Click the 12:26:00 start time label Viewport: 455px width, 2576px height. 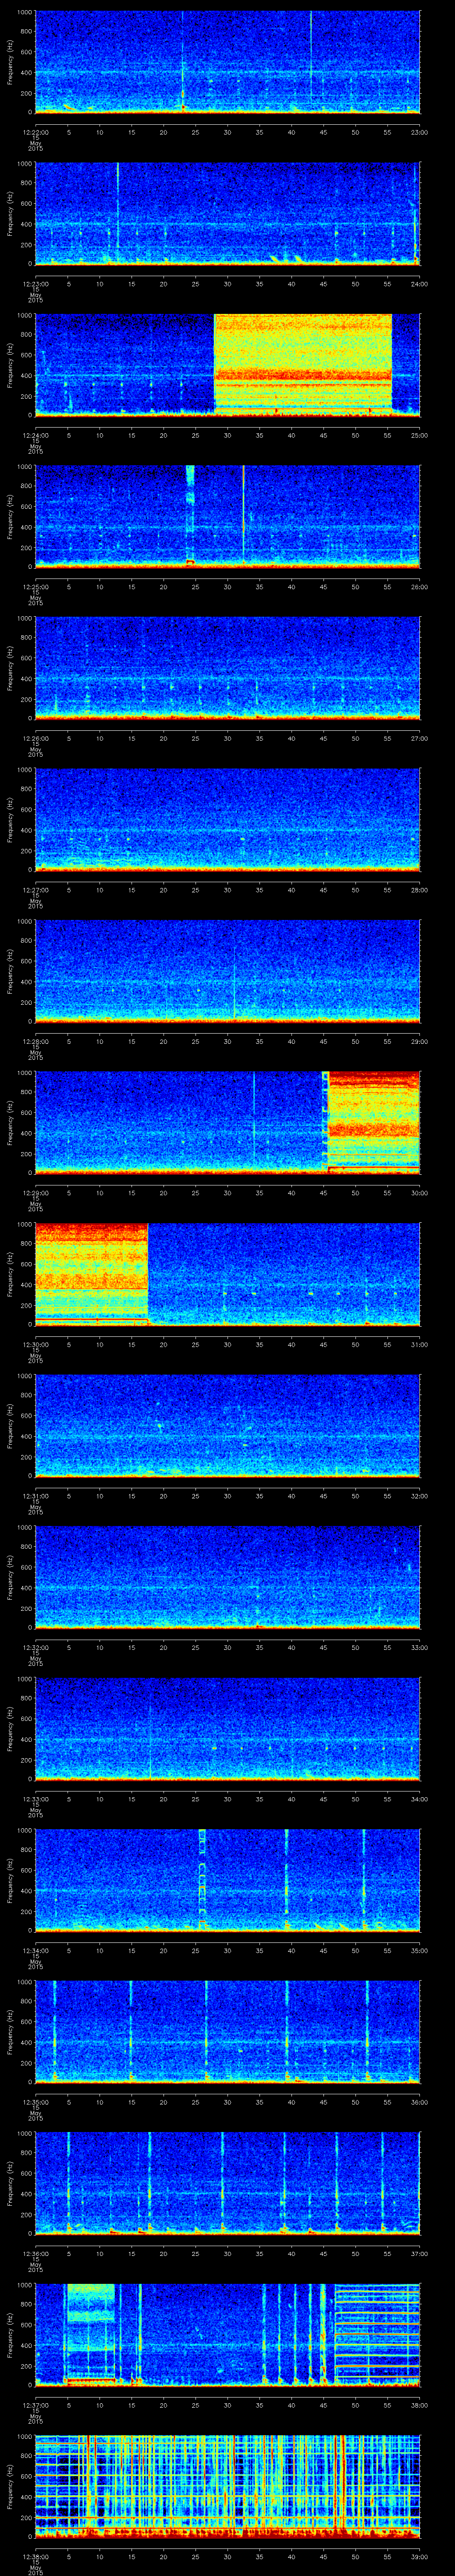36,738
